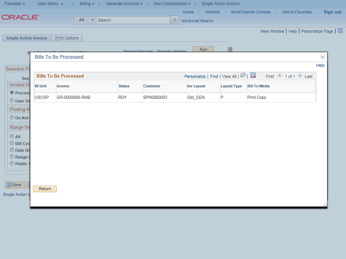Open the Favorites dropdown menu
346x259 pixels.
coord(15,4)
